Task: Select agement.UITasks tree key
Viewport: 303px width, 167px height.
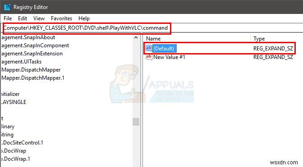Action: coord(21,62)
